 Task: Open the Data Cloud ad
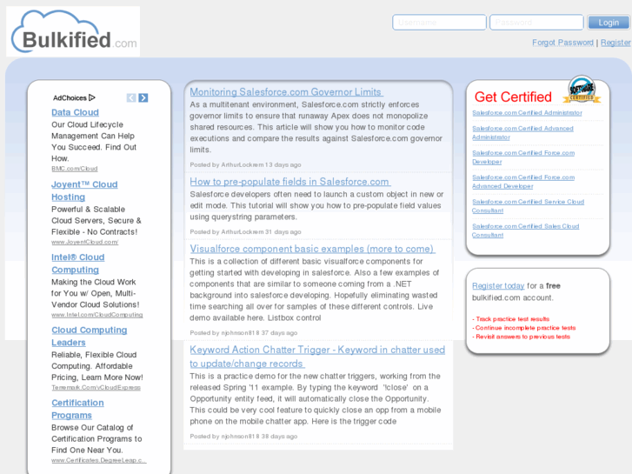(75, 112)
